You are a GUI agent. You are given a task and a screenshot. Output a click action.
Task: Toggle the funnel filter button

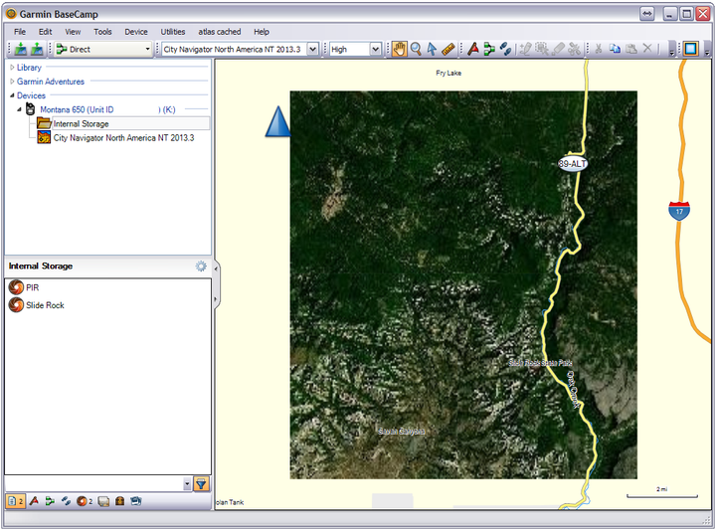201,484
